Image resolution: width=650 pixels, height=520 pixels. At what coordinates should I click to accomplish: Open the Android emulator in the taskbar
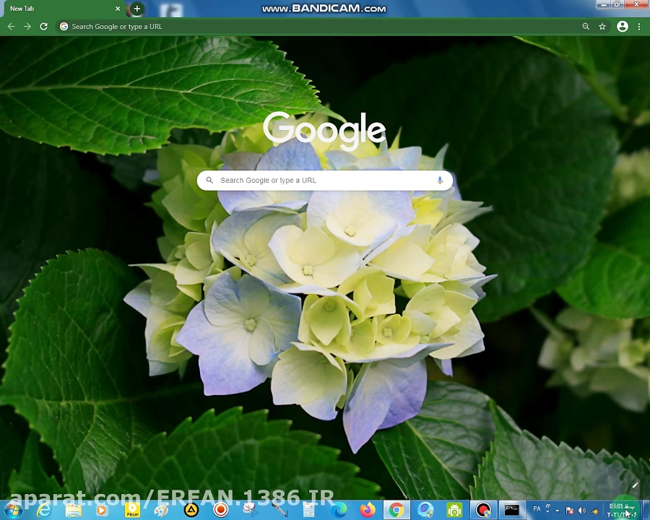click(455, 511)
